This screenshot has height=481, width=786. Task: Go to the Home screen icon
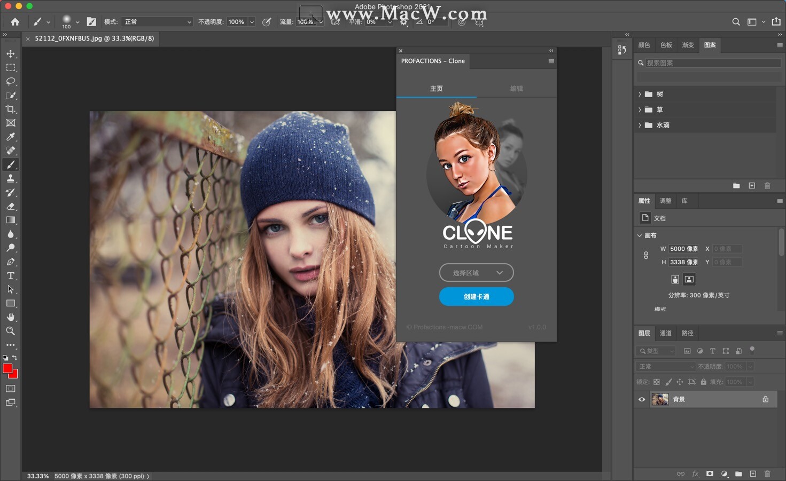coord(15,22)
